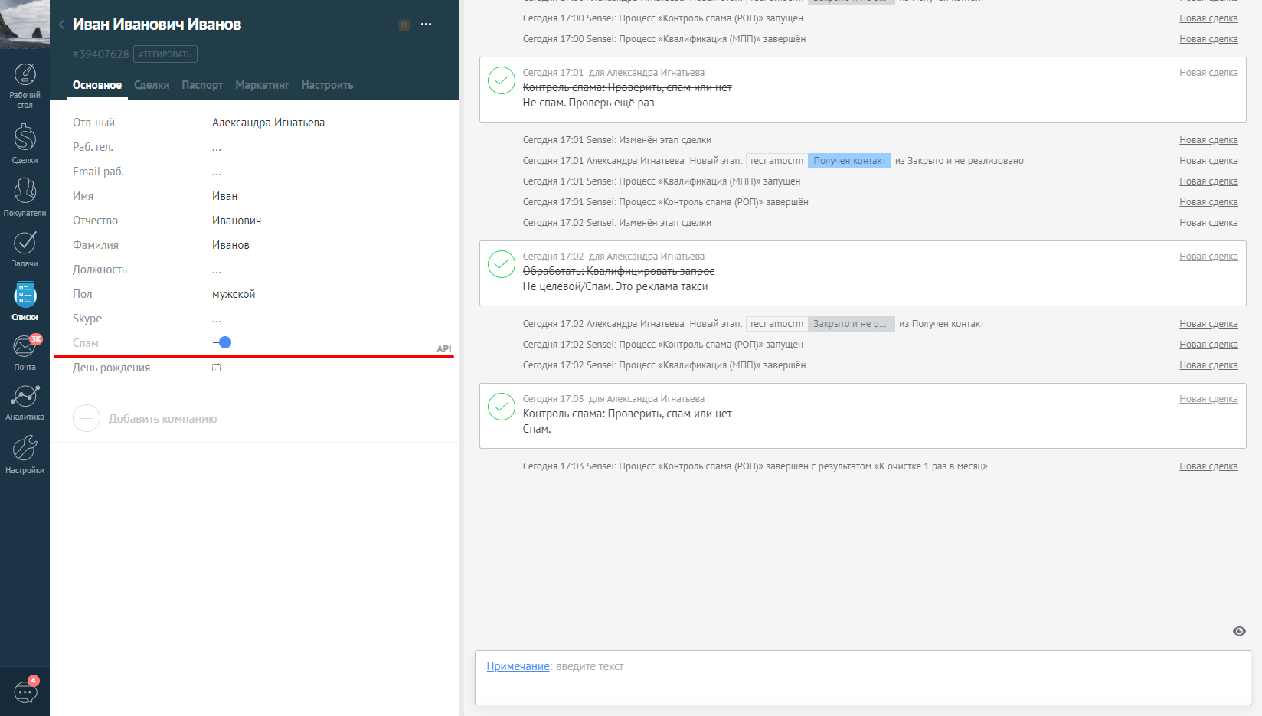
Task: Open the Сделки section in sidebar
Action: tap(25, 144)
